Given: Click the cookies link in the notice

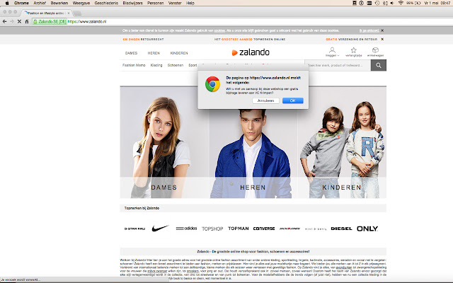Looking at the screenshot, I should [x=219, y=30].
